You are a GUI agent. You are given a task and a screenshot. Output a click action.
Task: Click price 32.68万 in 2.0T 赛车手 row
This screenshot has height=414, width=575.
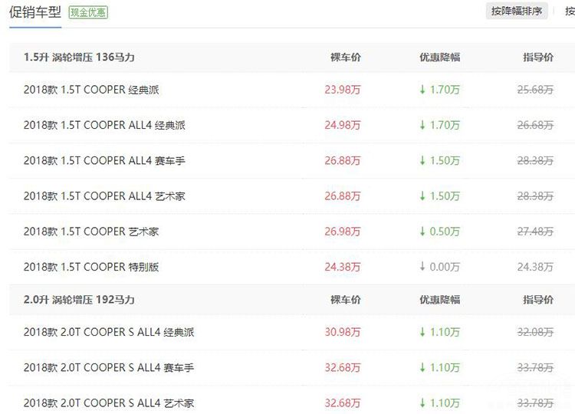click(x=343, y=367)
